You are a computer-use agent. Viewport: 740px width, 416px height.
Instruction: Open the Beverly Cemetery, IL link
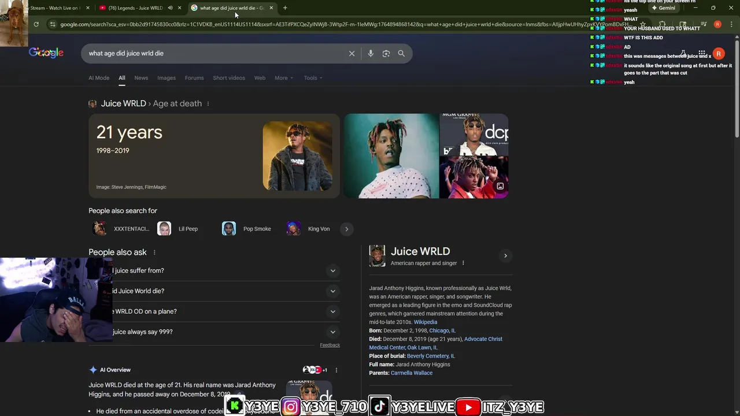(431, 356)
